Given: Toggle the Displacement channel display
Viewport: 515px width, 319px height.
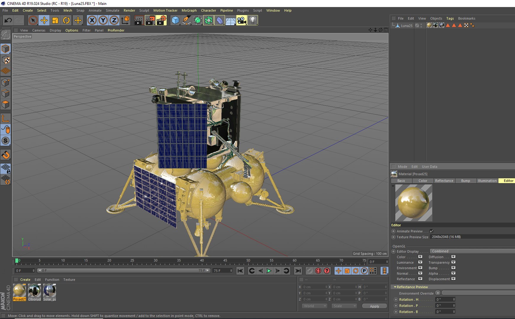Looking at the screenshot, I should (x=453, y=279).
